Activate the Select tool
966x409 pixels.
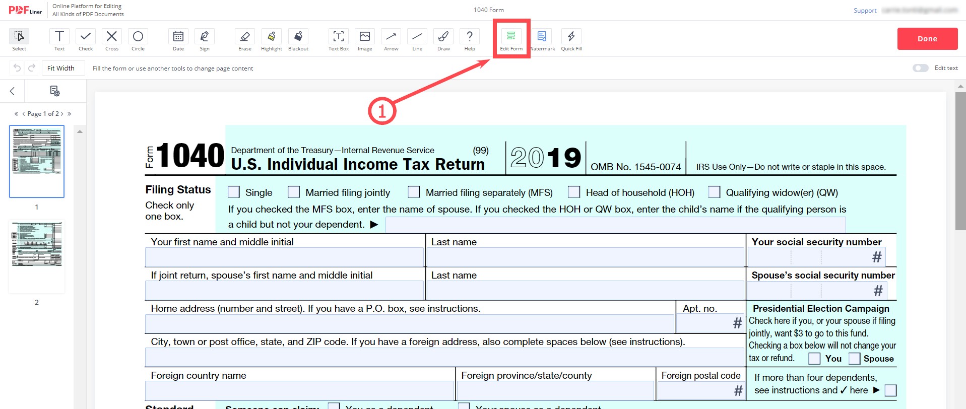[x=19, y=40]
